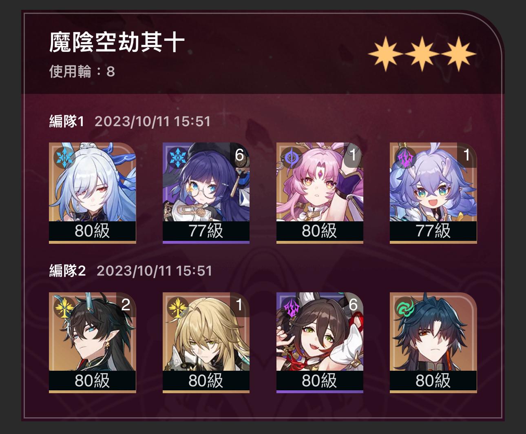Select the blonde Luocha character portrait
Screen dimensions: 526x434
[206, 343]
